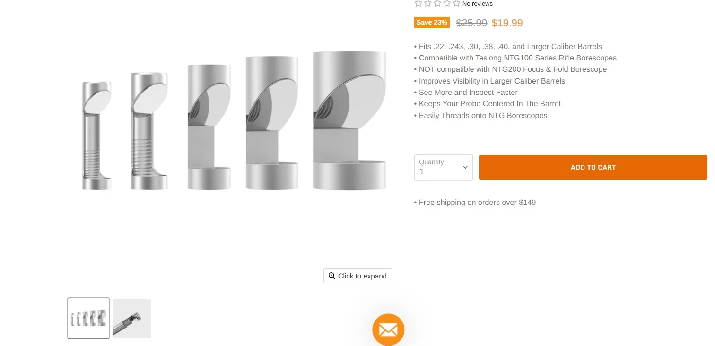Click the $19.99 sale price
This screenshot has height=346, width=715.
pos(507,23)
